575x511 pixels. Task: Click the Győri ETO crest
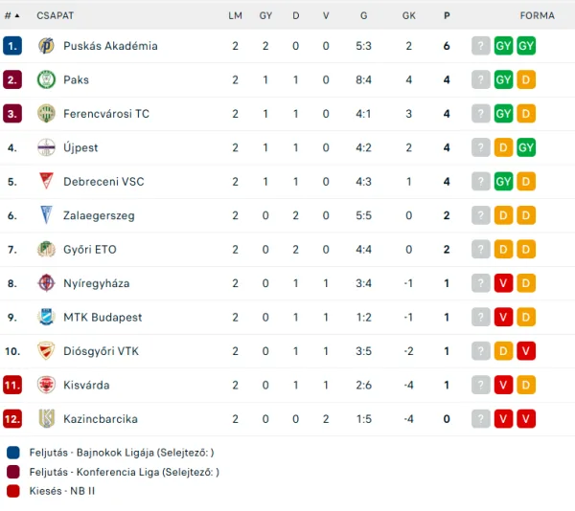[x=46, y=249]
